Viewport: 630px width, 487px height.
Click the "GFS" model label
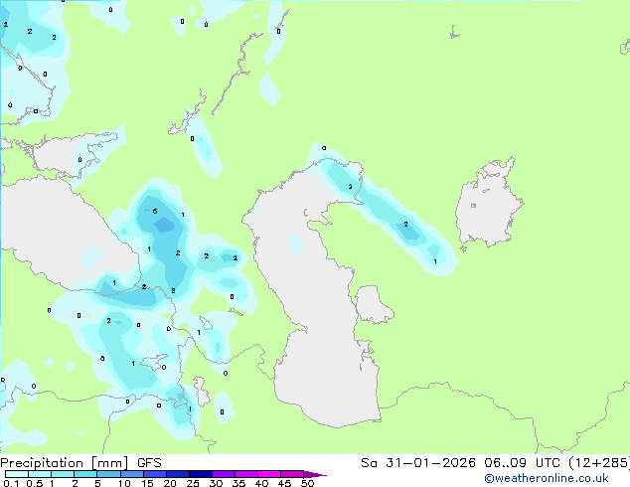pyautogui.click(x=149, y=463)
